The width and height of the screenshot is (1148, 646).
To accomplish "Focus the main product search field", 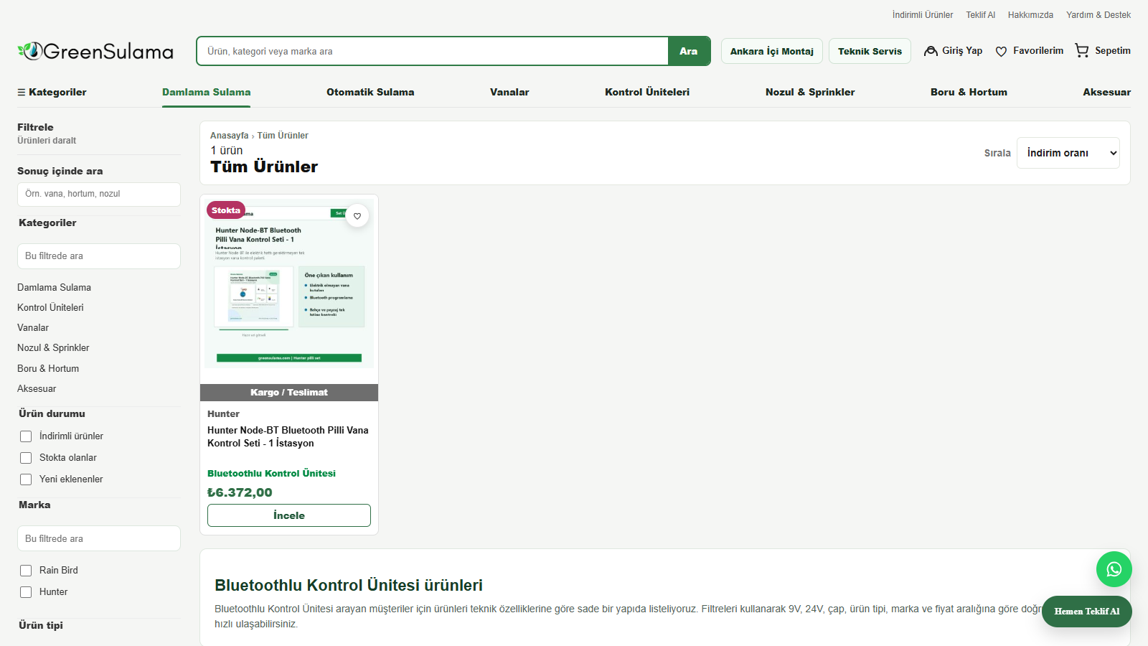I will (x=433, y=51).
